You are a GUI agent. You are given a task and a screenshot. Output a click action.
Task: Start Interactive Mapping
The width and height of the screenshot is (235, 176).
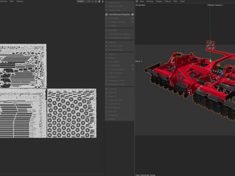click(x=119, y=34)
